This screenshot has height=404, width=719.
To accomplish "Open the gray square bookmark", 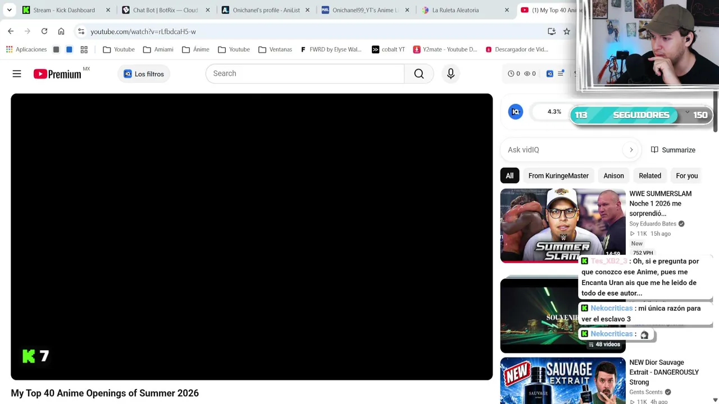I will (x=56, y=49).
